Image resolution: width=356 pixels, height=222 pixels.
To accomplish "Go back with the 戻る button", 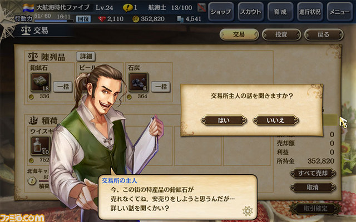I will coord(324,34).
